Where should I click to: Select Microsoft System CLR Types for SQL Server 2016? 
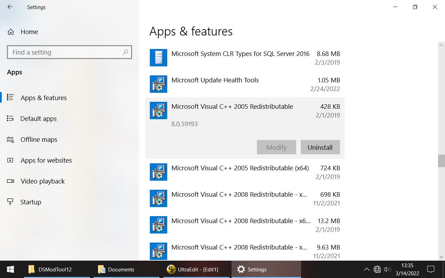[x=245, y=58]
